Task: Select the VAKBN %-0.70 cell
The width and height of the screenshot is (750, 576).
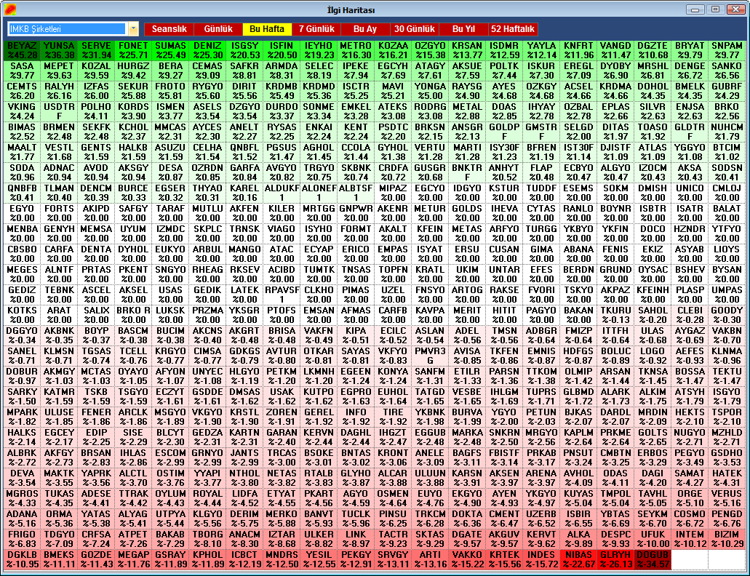Action: click(x=727, y=335)
